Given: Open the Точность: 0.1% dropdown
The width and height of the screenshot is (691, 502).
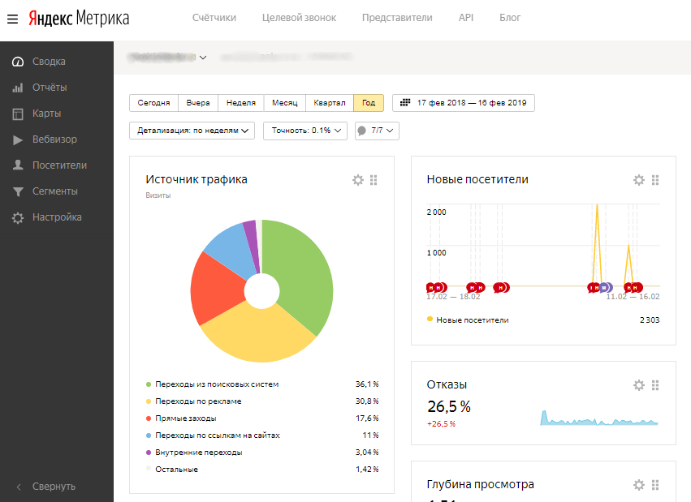Looking at the screenshot, I should pyautogui.click(x=305, y=131).
